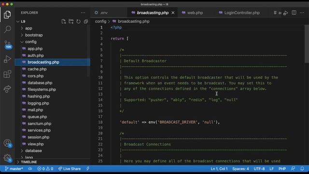
Task: Click the editor vertical scrollbar thumb
Action: [x=307, y=44]
